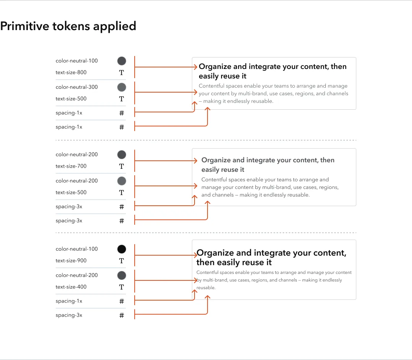The image size is (412, 360).
Task: Click the T icon beside text-size-400
Action: tap(121, 287)
